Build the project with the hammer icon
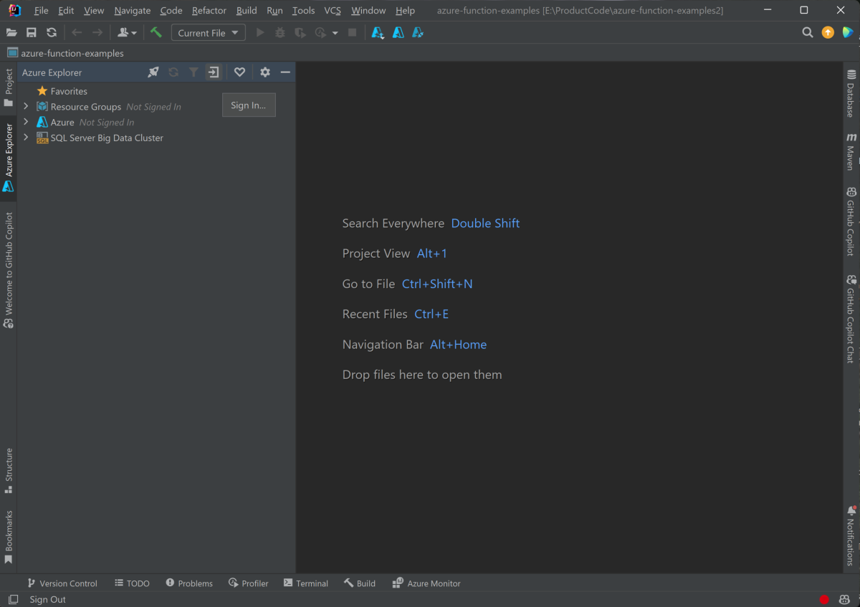 click(157, 32)
